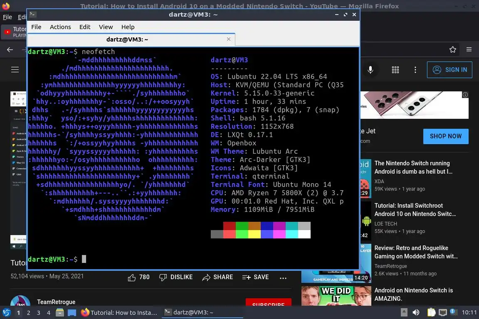The image size is (479, 319).
Task: Click the Firefox tab with YouTube icon
Action: coord(15,32)
